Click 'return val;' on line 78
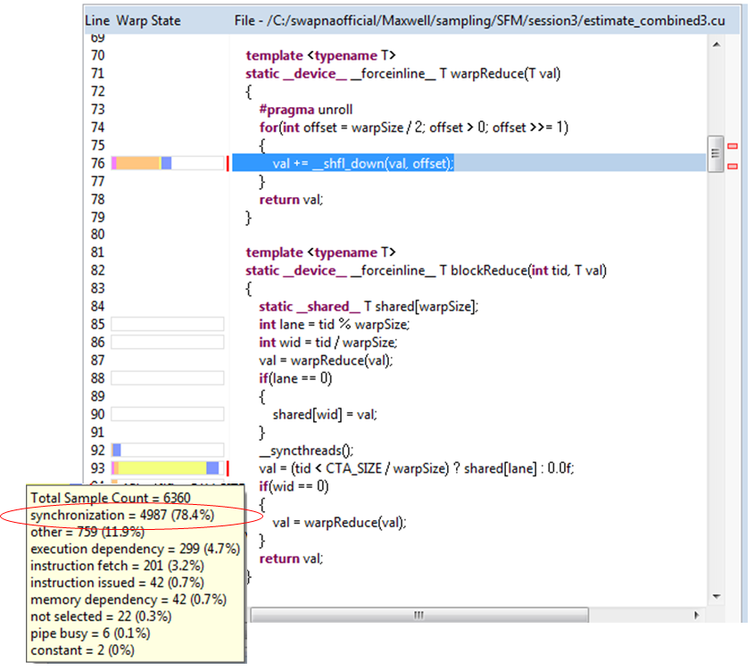Viewport: 754px width, 670px height. pyautogui.click(x=291, y=200)
